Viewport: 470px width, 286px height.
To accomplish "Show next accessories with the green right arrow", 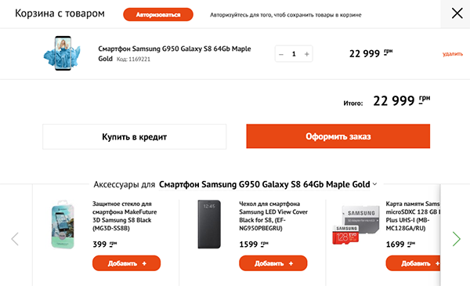I will point(456,239).
